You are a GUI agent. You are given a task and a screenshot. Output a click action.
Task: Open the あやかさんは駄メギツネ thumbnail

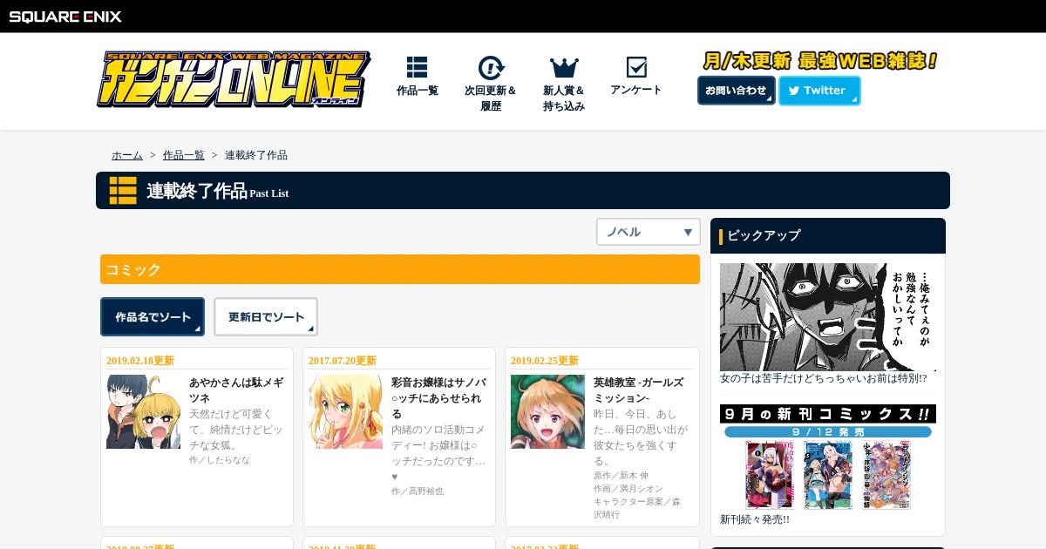tap(143, 412)
